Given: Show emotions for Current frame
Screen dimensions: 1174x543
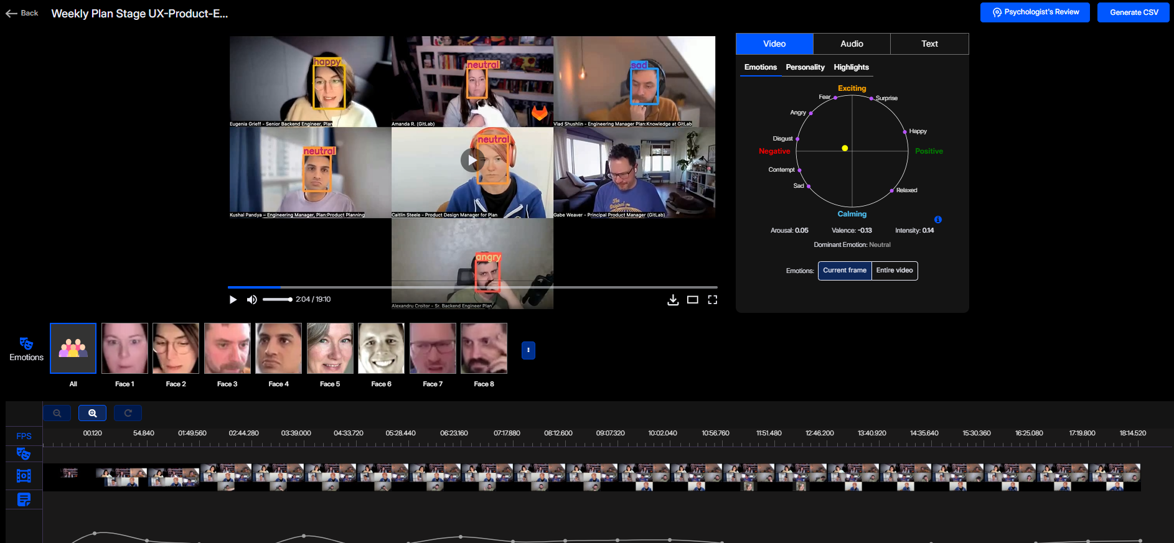Looking at the screenshot, I should [x=845, y=271].
